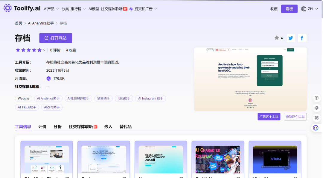Image resolution: width=323 pixels, height=178 pixels.
Task: Open the podcast icon in right sidebar
Action: [x=317, y=108]
